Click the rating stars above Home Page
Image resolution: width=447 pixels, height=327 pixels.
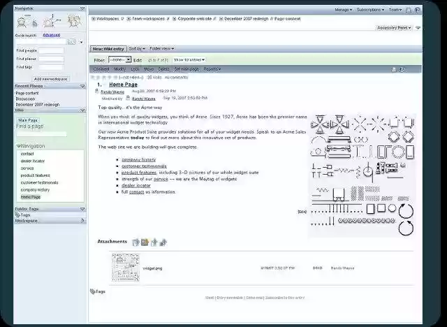pyautogui.click(x=104, y=78)
